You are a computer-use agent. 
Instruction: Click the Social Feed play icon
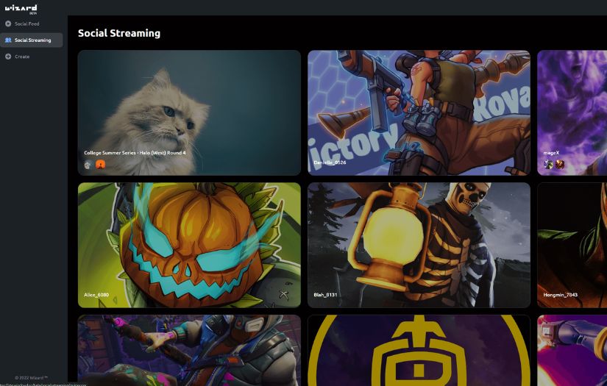pyautogui.click(x=8, y=24)
